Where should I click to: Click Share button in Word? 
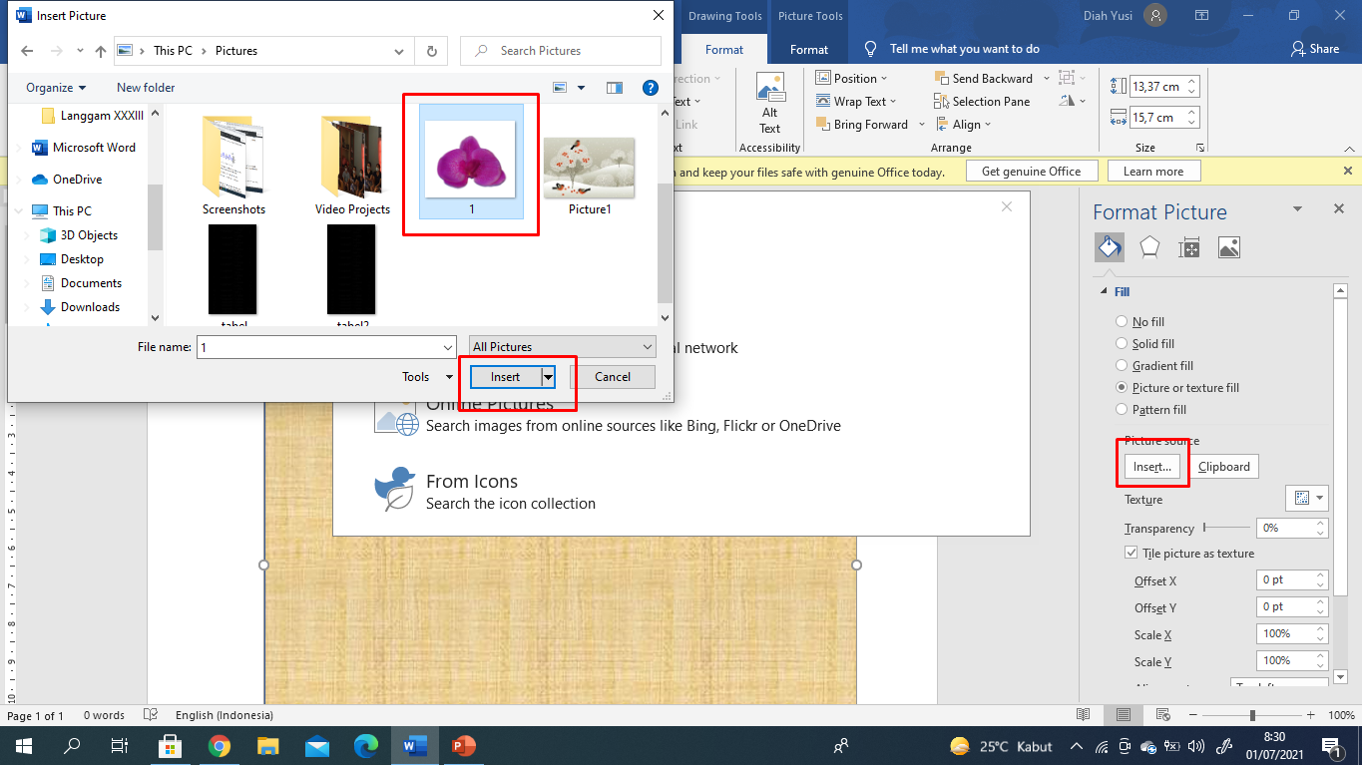(x=1315, y=48)
